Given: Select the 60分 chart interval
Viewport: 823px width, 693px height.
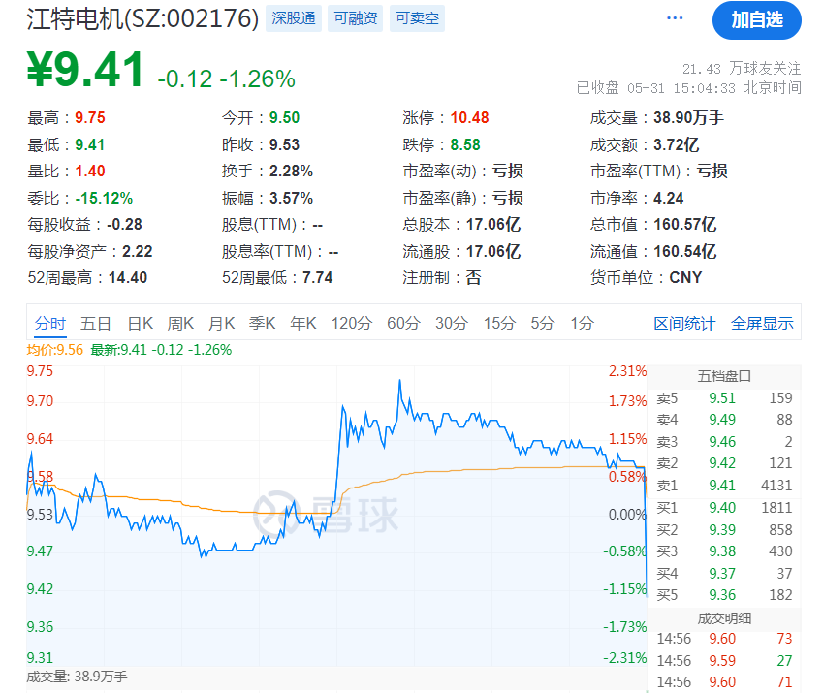Looking at the screenshot, I should pyautogui.click(x=403, y=323).
